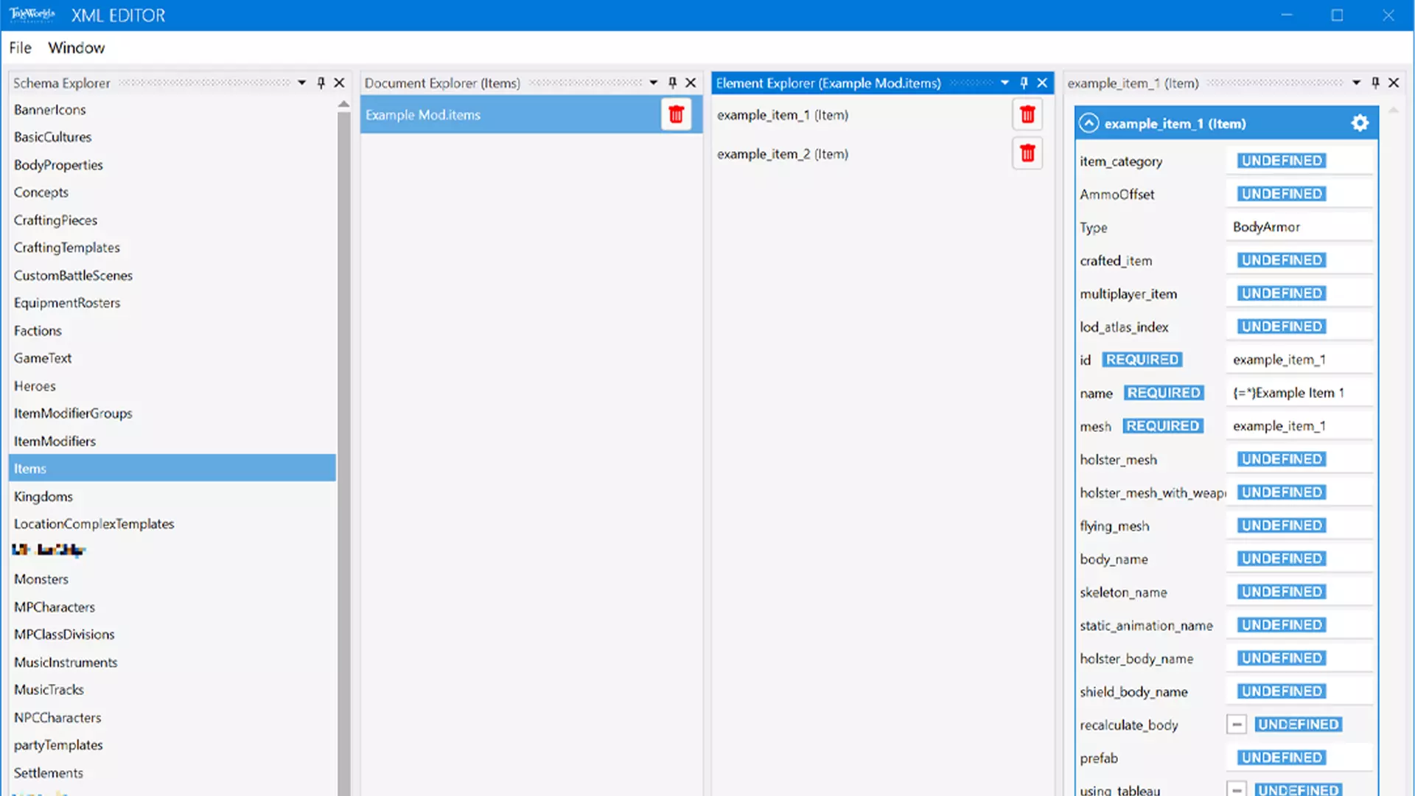The width and height of the screenshot is (1415, 796).
Task: Click trash icon for example_item_1
Action: point(1027,114)
